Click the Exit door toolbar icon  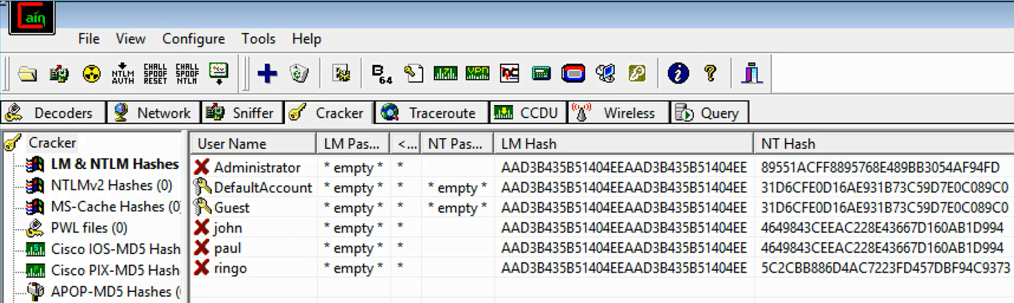pos(751,73)
